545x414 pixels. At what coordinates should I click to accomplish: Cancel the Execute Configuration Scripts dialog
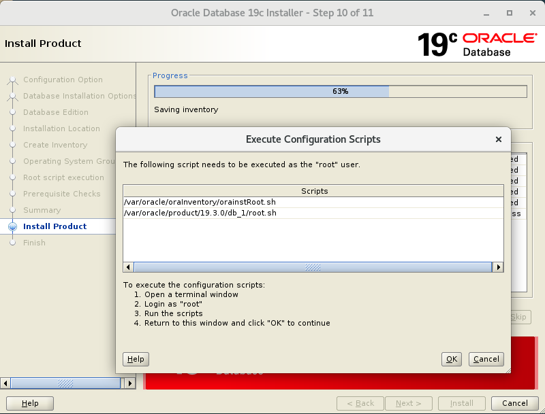(x=486, y=359)
